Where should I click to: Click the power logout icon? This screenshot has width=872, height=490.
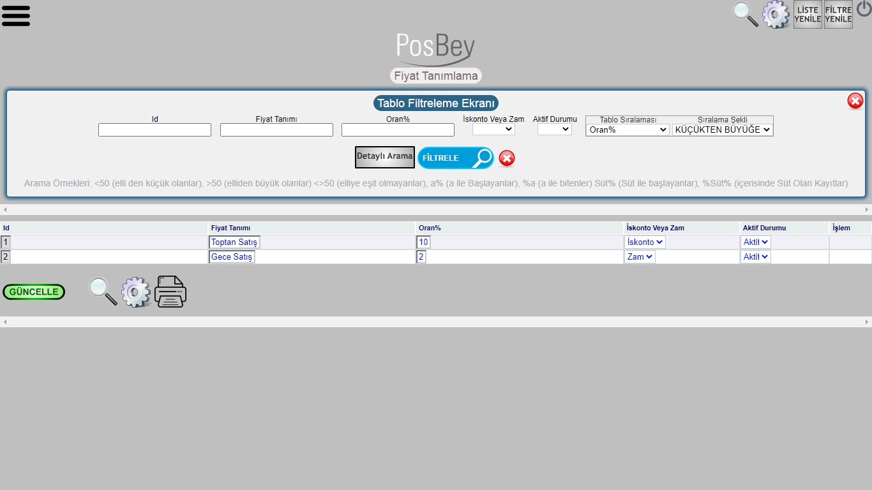[x=864, y=9]
